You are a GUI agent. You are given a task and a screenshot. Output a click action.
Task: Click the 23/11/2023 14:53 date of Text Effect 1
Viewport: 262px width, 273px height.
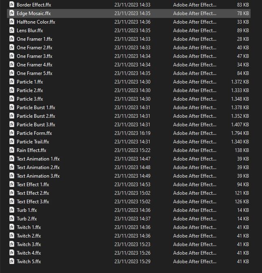132,185
